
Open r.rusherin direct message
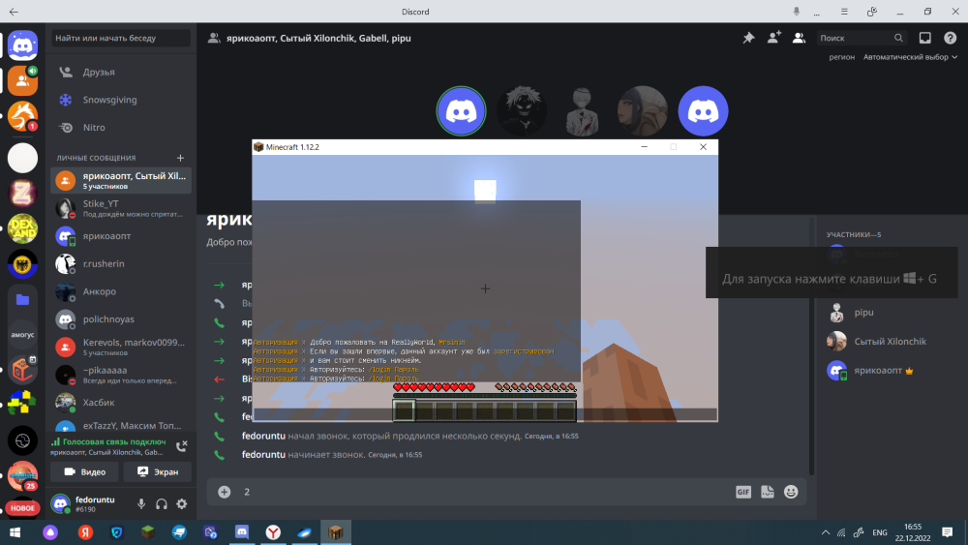click(x=121, y=263)
